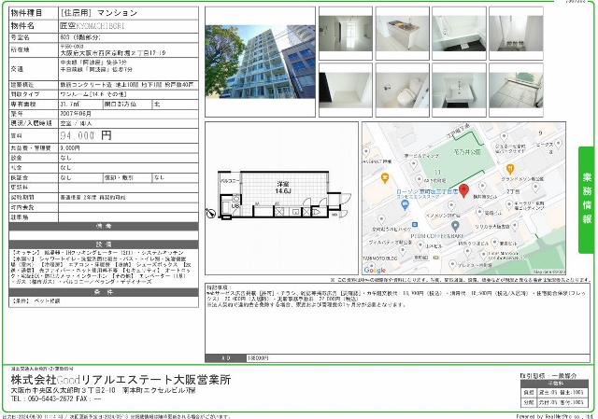This screenshot has height=419, width=598.
Task: Select the orange shopping pin on map
Action: pos(385,178)
